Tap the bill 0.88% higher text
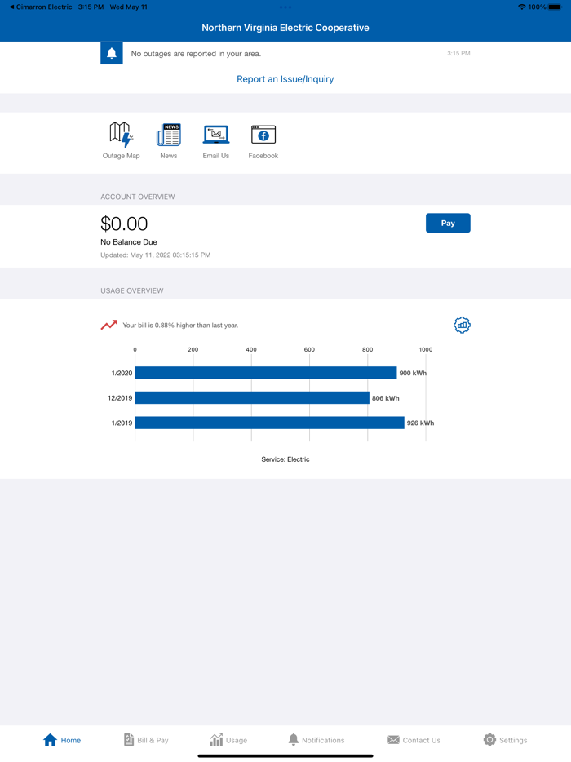The width and height of the screenshot is (571, 762). click(180, 325)
